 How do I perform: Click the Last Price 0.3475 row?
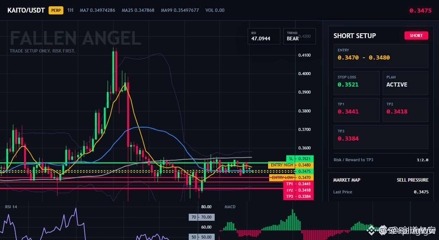[x=381, y=192]
